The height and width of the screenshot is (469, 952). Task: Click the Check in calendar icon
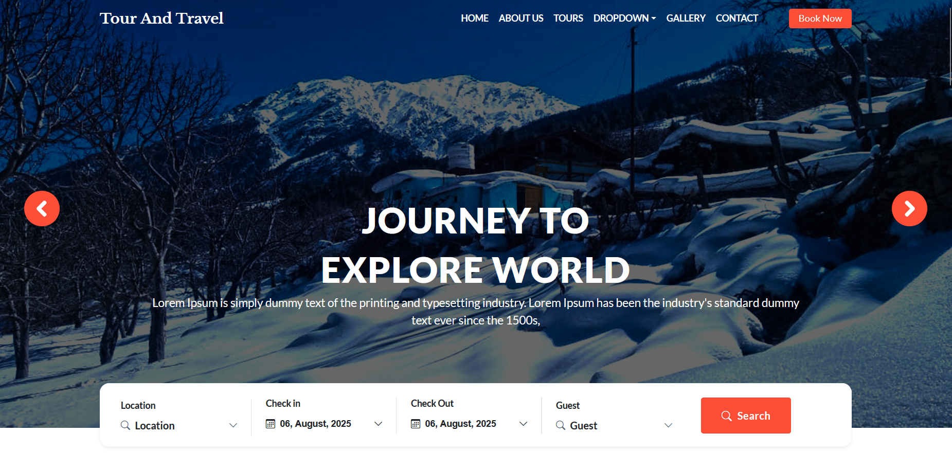271,424
